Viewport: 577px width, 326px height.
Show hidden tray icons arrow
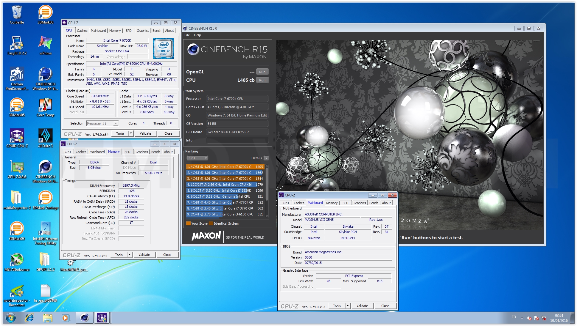[x=522, y=318]
